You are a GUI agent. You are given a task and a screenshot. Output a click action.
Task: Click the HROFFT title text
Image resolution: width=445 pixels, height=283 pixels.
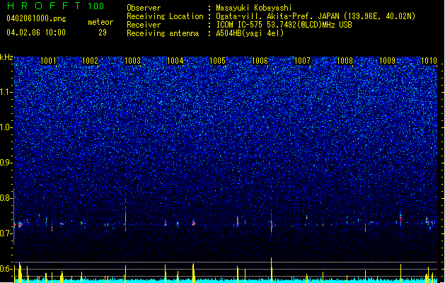pos(44,6)
